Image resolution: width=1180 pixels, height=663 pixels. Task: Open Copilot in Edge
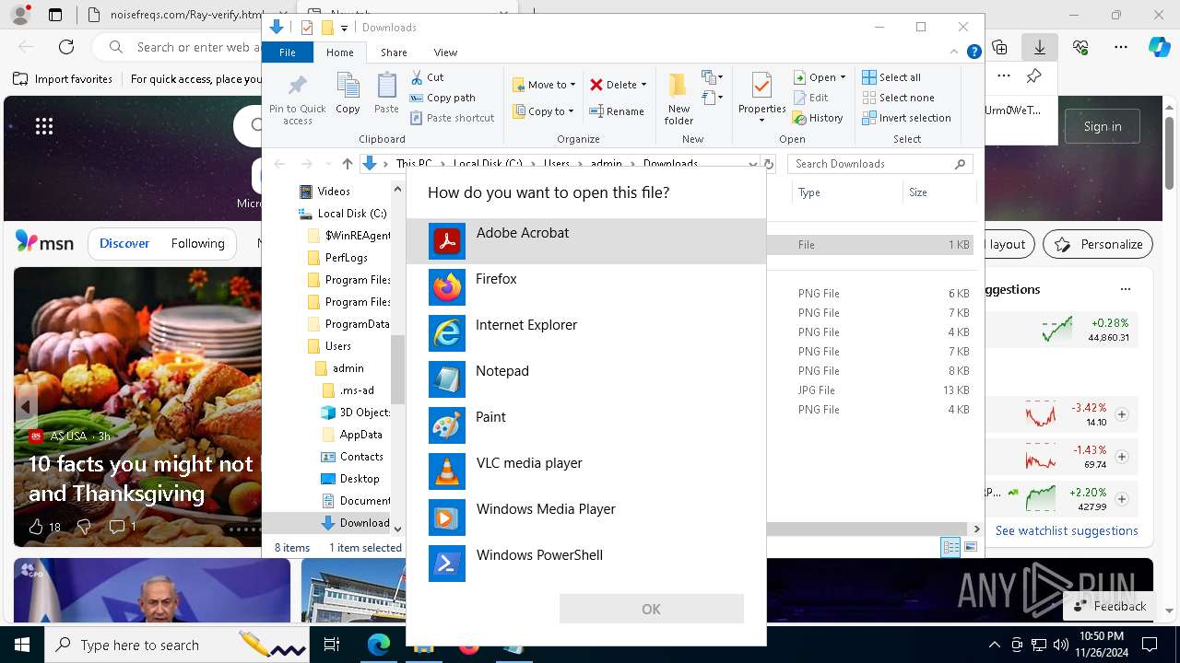pos(1159,47)
